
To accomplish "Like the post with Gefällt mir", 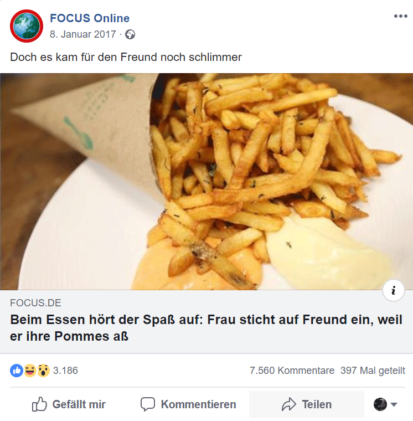I will coord(69,404).
